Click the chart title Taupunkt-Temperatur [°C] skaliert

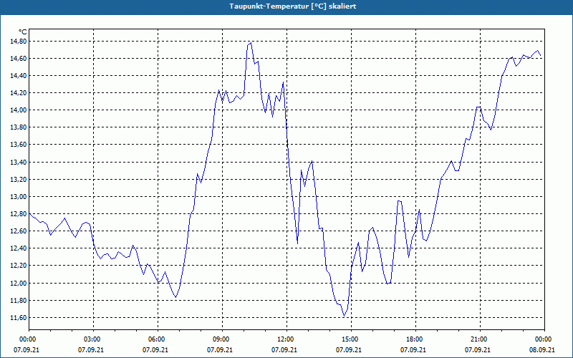[x=293, y=6]
